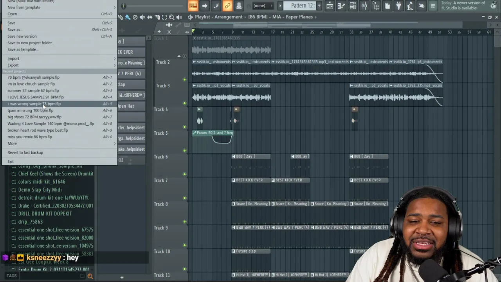Click the Chief Keef Drumkit folder icon
Image resolution: width=501 pixels, height=282 pixels.
14,174
